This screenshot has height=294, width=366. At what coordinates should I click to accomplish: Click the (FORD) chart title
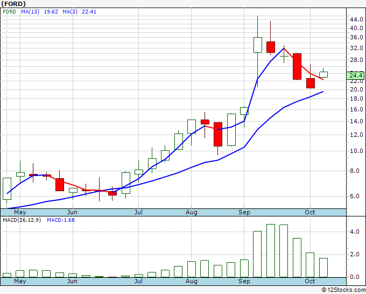tap(13, 3)
